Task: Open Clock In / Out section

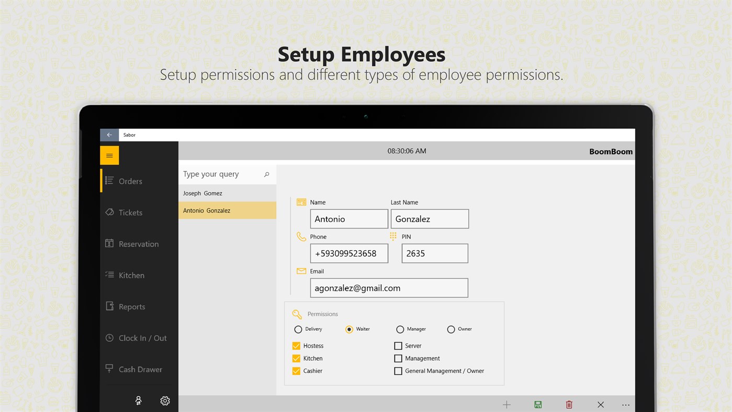Action: (136, 338)
